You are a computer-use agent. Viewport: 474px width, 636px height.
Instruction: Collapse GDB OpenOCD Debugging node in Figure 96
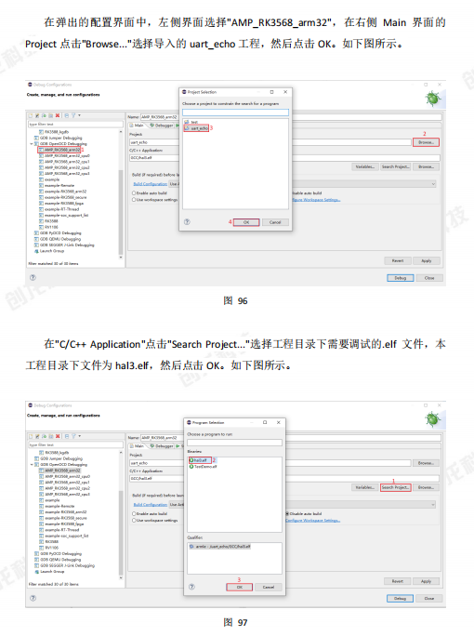[32, 143]
